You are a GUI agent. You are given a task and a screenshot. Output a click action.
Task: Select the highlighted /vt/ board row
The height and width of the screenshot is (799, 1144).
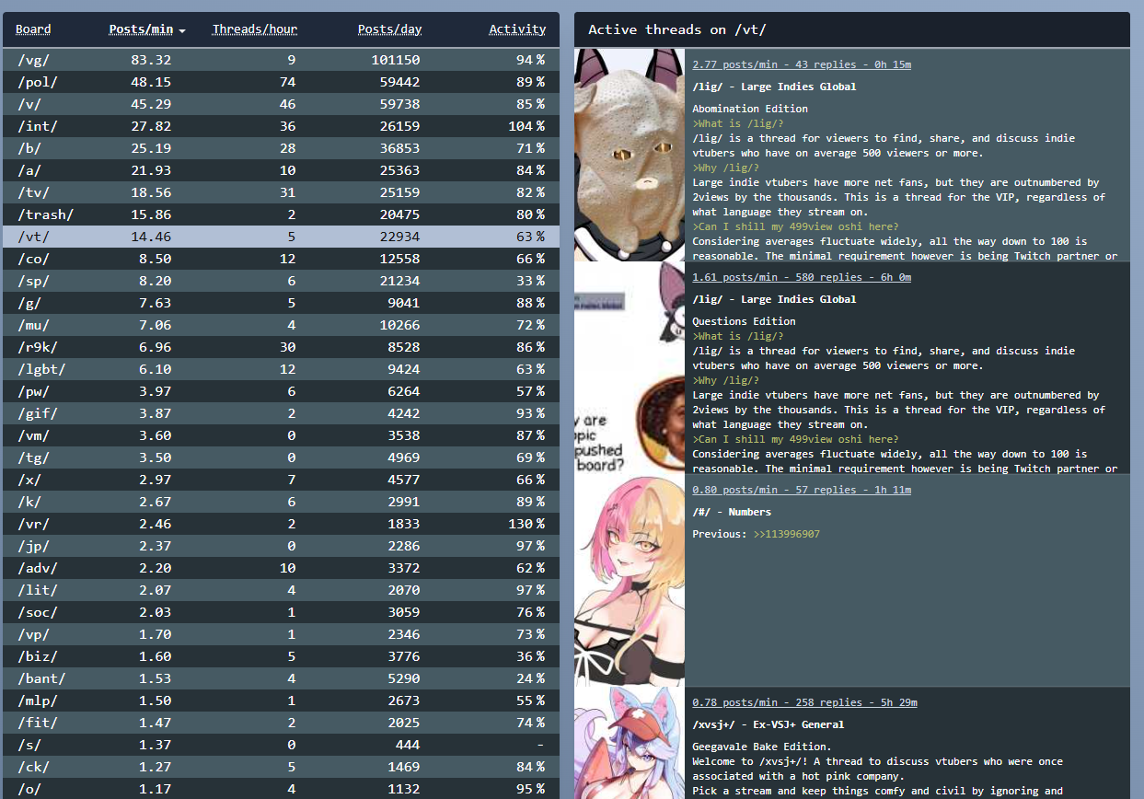click(x=281, y=237)
